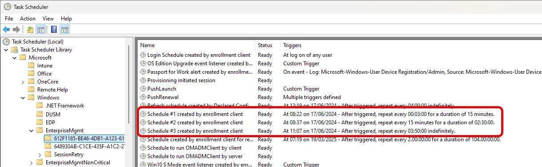Click the Back arrow toolbar icon

tap(6, 30)
